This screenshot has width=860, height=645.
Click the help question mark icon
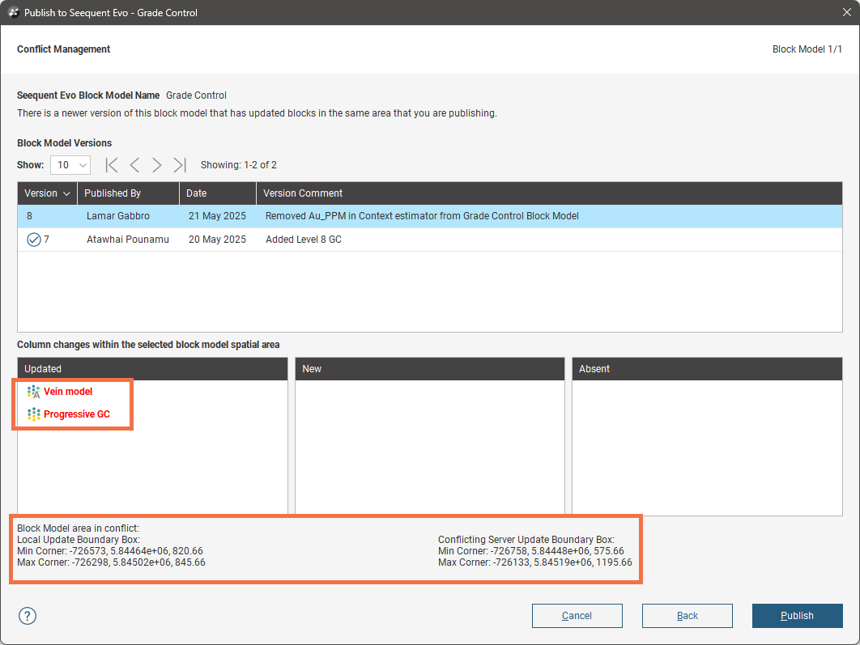[28, 616]
